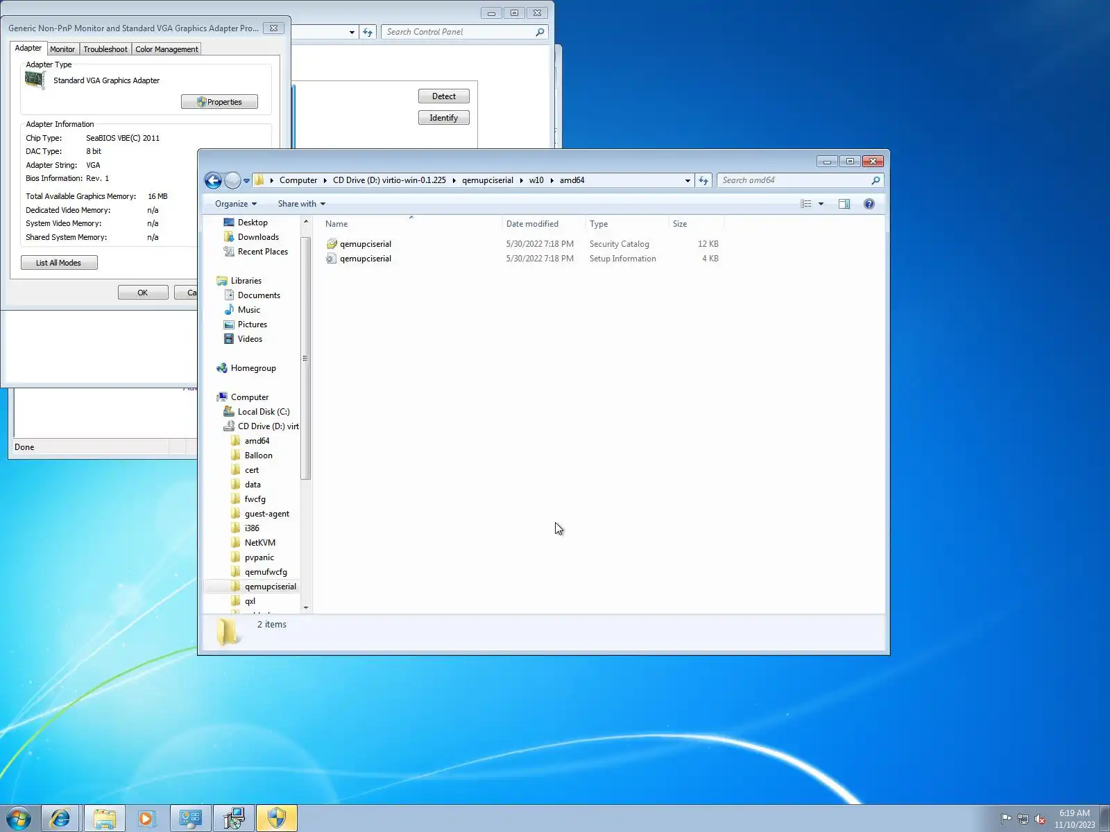This screenshot has width=1110, height=832.
Task: Open Windows Explorer from the taskbar
Action: (x=105, y=819)
